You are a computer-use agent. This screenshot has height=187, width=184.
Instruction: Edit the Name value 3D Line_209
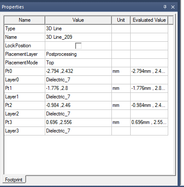[x=78, y=37]
